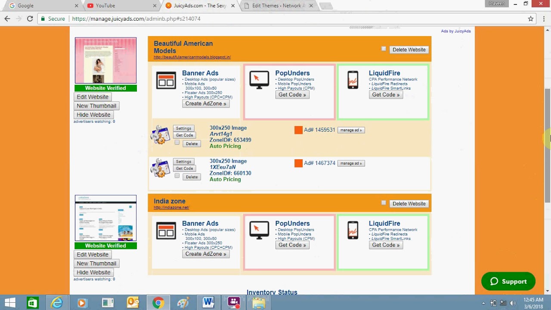
Task: Open the Windows Store from the taskbar
Action: 32,303
